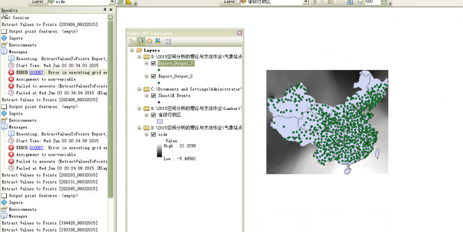Select the Export_Output_3 layer name
Viewport: 463px width, 232px height.
click(175, 63)
